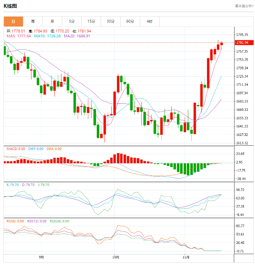Click the MA10: 1726.28 legend label

[47, 36]
